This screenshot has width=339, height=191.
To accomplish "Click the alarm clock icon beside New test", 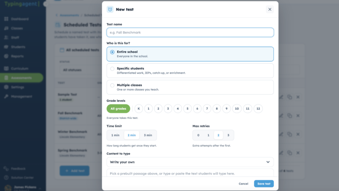I will tap(110, 9).
